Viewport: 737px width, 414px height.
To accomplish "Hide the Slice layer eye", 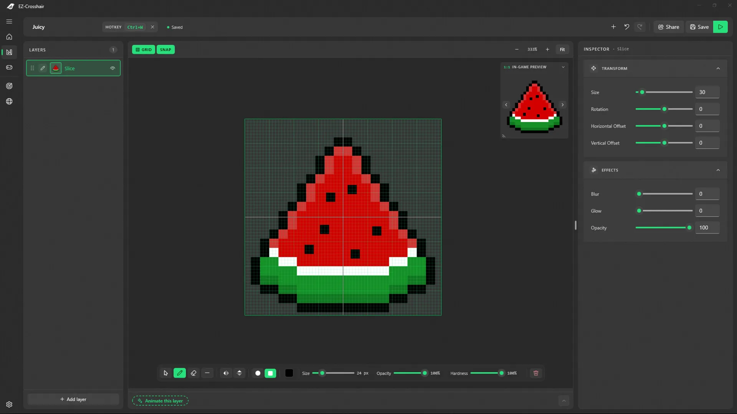I will 112,68.
